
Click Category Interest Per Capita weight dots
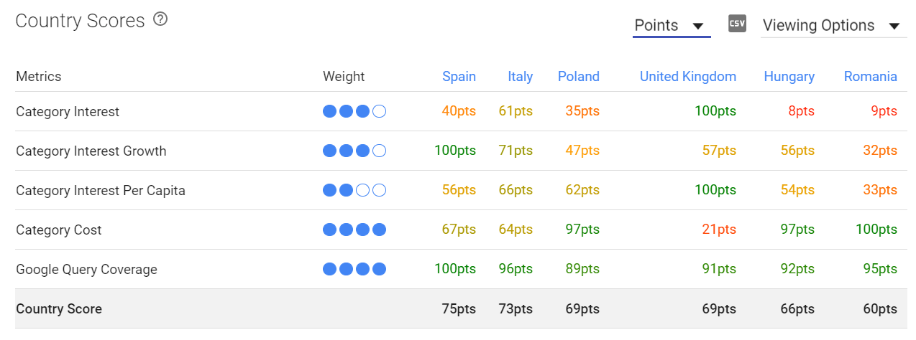354,190
